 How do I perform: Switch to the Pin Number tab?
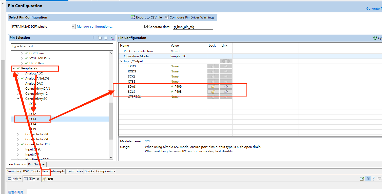(37, 164)
